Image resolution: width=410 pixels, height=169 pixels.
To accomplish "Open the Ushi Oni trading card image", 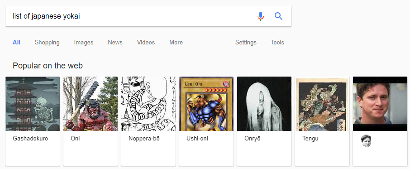I will click(206, 104).
